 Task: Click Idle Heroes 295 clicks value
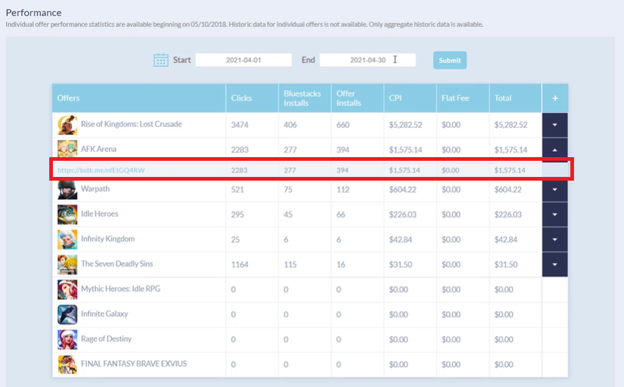237,214
